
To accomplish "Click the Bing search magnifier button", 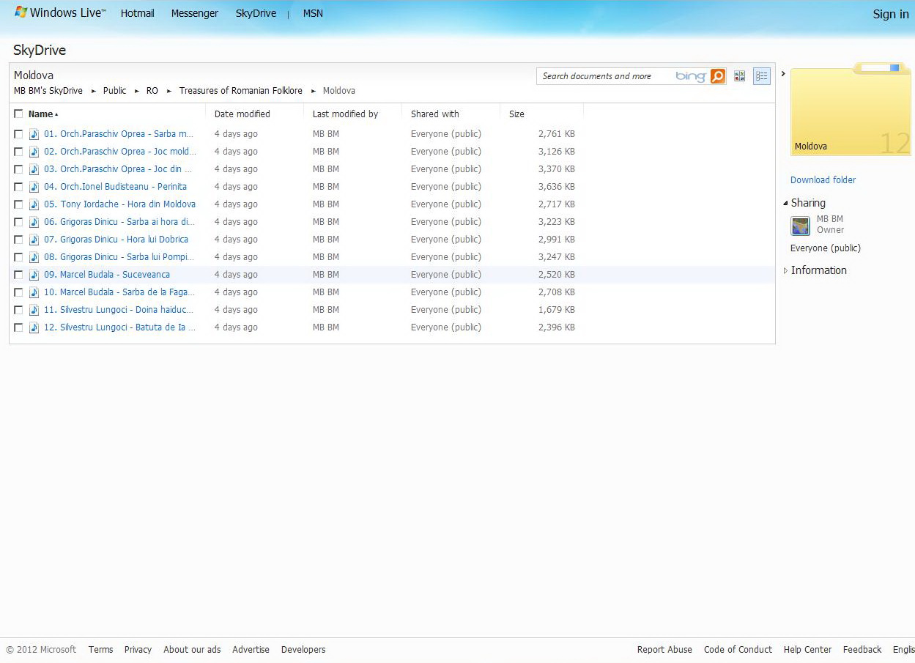I will tap(718, 76).
